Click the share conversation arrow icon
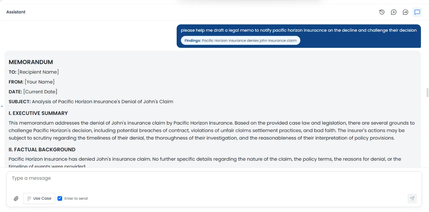 click(405, 12)
